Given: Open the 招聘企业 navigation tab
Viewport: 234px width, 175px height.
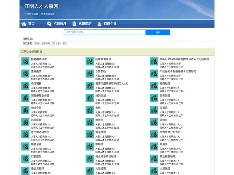Looking at the screenshot, I should pyautogui.click(x=110, y=24).
